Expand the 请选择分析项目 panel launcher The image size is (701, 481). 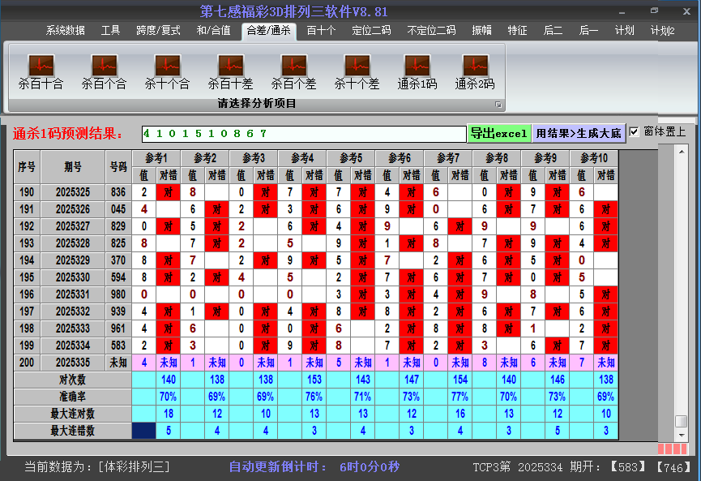[498, 105]
